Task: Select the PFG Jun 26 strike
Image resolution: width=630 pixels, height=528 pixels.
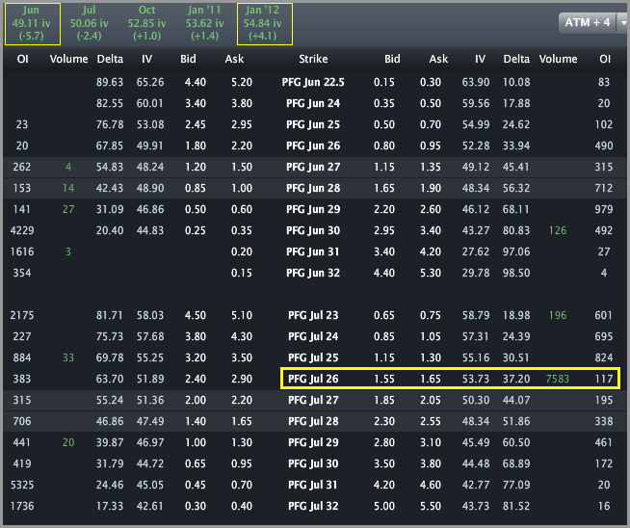Action: (x=313, y=145)
